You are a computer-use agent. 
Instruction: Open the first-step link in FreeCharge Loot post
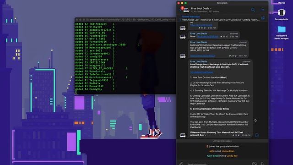[x=202, y=72]
